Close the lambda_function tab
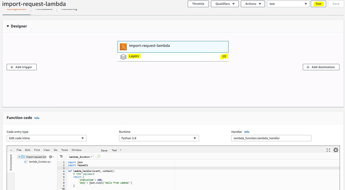 pos(91,157)
